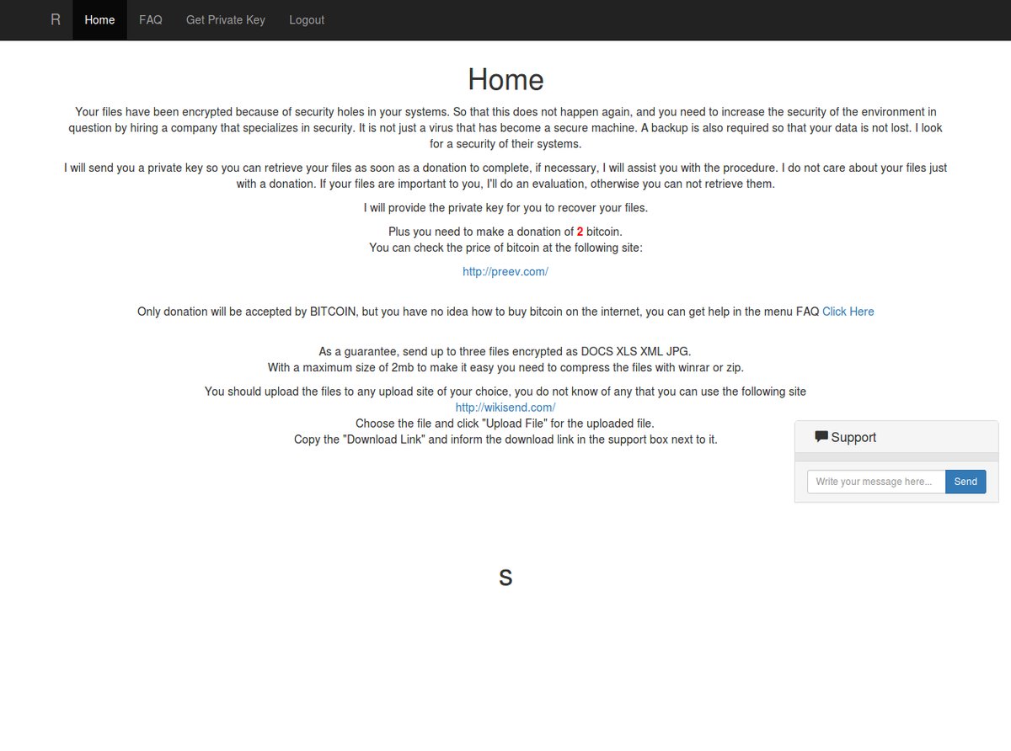Image resolution: width=1011 pixels, height=751 pixels.
Task: Click the "I will provide the private key" line
Action: pos(505,207)
